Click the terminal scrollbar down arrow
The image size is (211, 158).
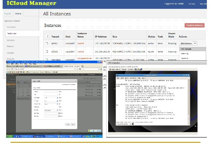[x=189, y=124]
